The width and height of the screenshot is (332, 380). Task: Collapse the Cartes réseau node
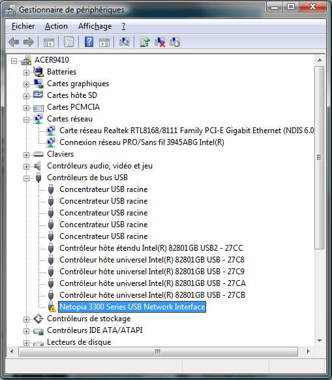pos(26,119)
